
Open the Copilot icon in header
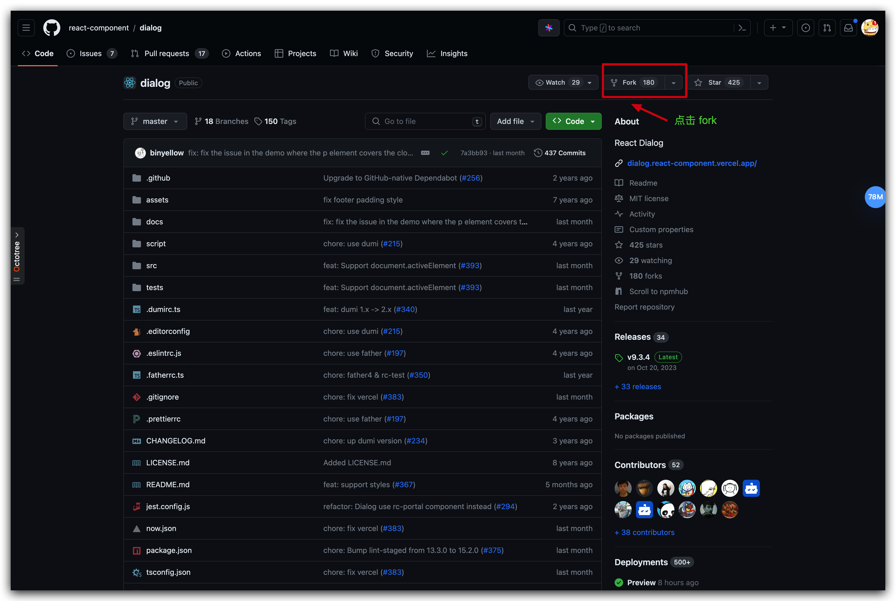(549, 28)
